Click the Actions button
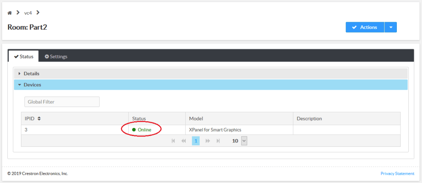 point(364,27)
